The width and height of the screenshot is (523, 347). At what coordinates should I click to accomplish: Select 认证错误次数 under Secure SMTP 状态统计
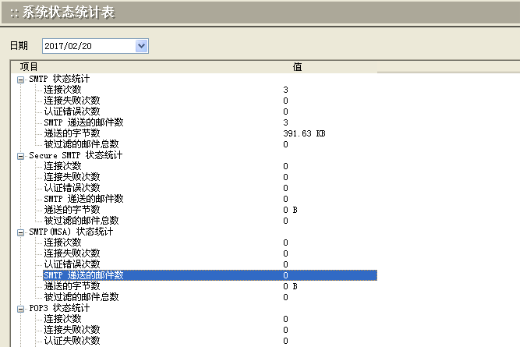point(72,188)
